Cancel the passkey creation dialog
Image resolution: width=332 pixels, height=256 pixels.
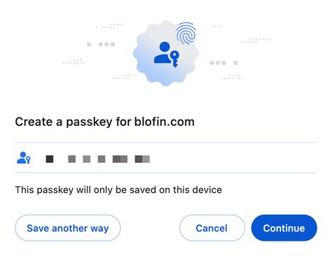point(212,228)
